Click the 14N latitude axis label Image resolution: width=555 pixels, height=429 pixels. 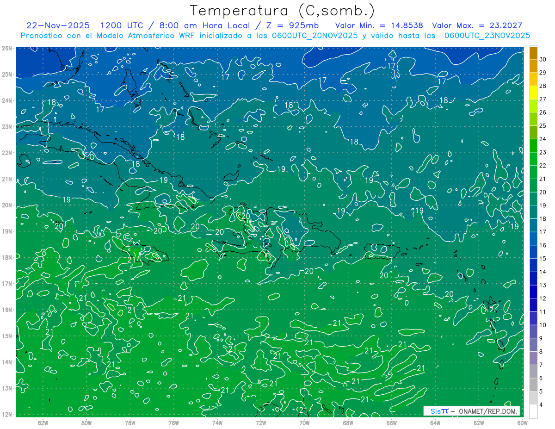(x=6, y=362)
